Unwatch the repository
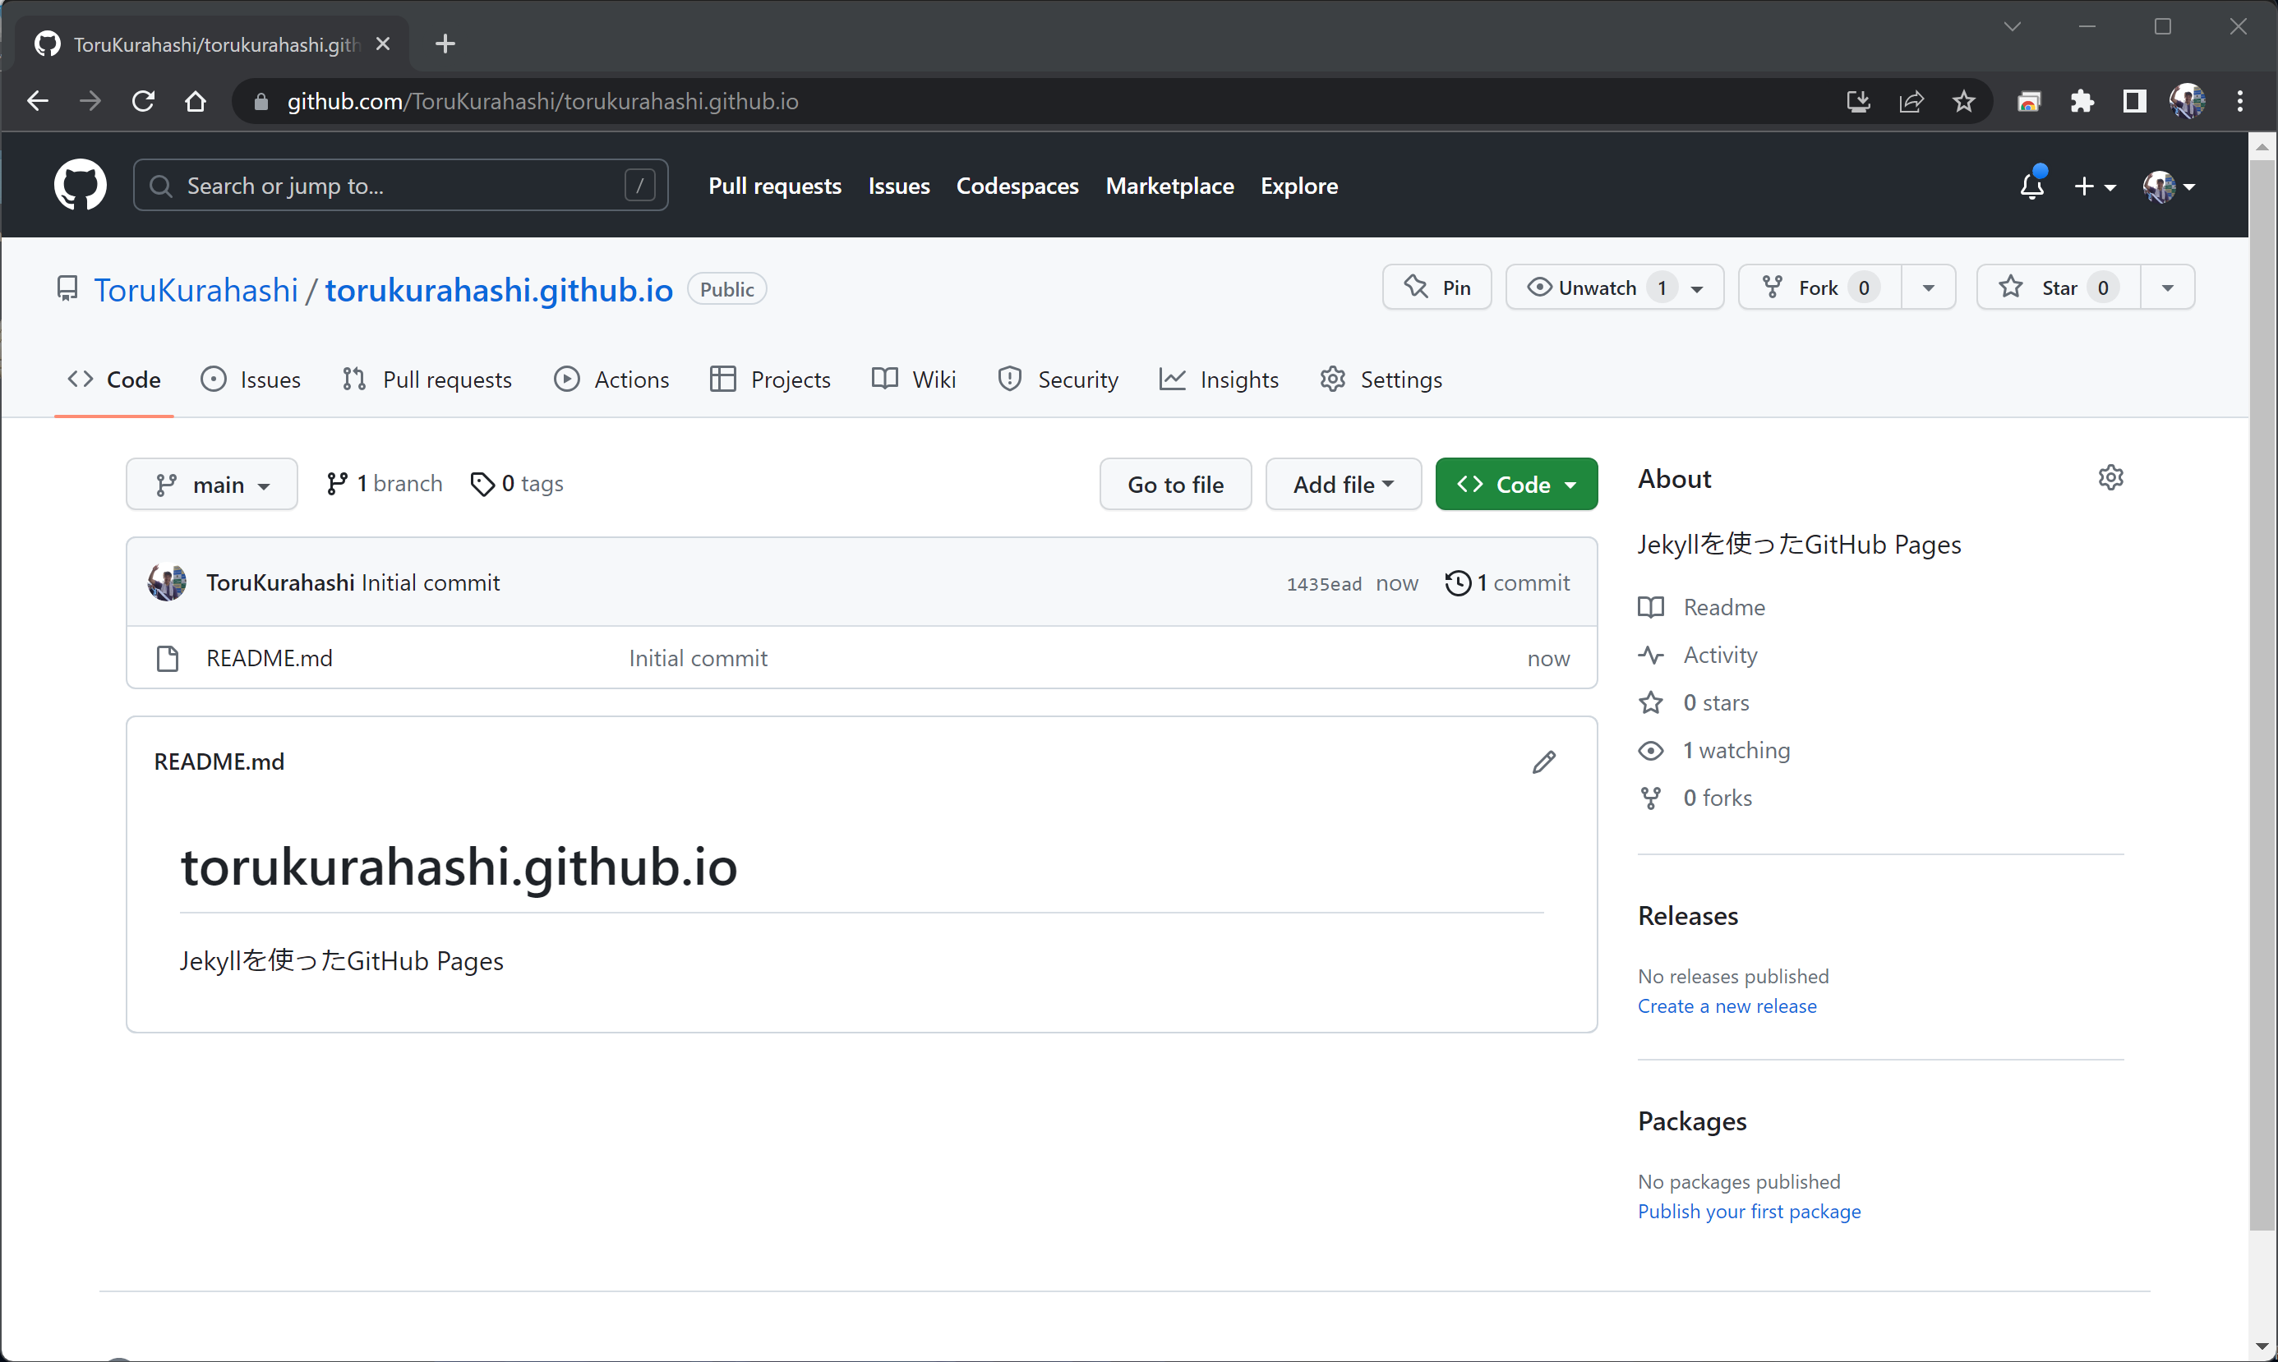 (1615, 288)
